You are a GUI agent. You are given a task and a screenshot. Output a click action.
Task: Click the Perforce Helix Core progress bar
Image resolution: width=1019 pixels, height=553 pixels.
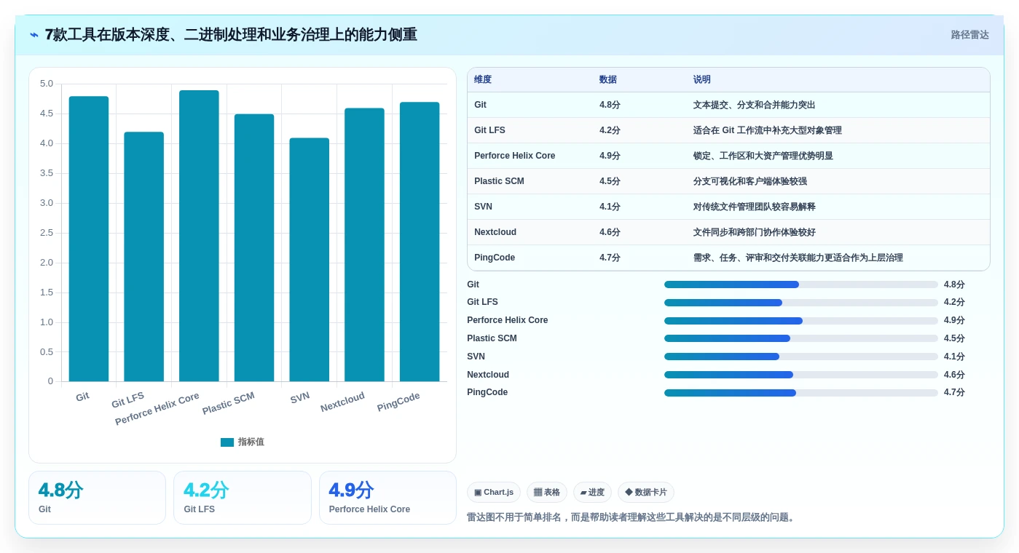(x=801, y=320)
